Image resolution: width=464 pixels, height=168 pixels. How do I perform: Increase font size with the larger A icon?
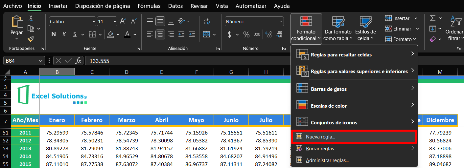[x=123, y=21]
